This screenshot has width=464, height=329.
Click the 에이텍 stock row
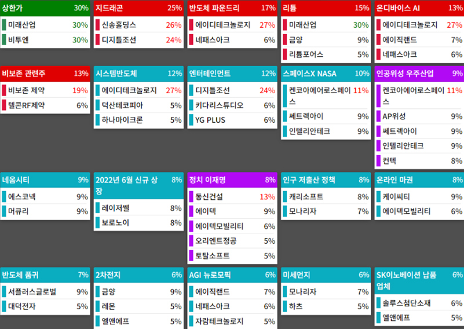click(232, 211)
